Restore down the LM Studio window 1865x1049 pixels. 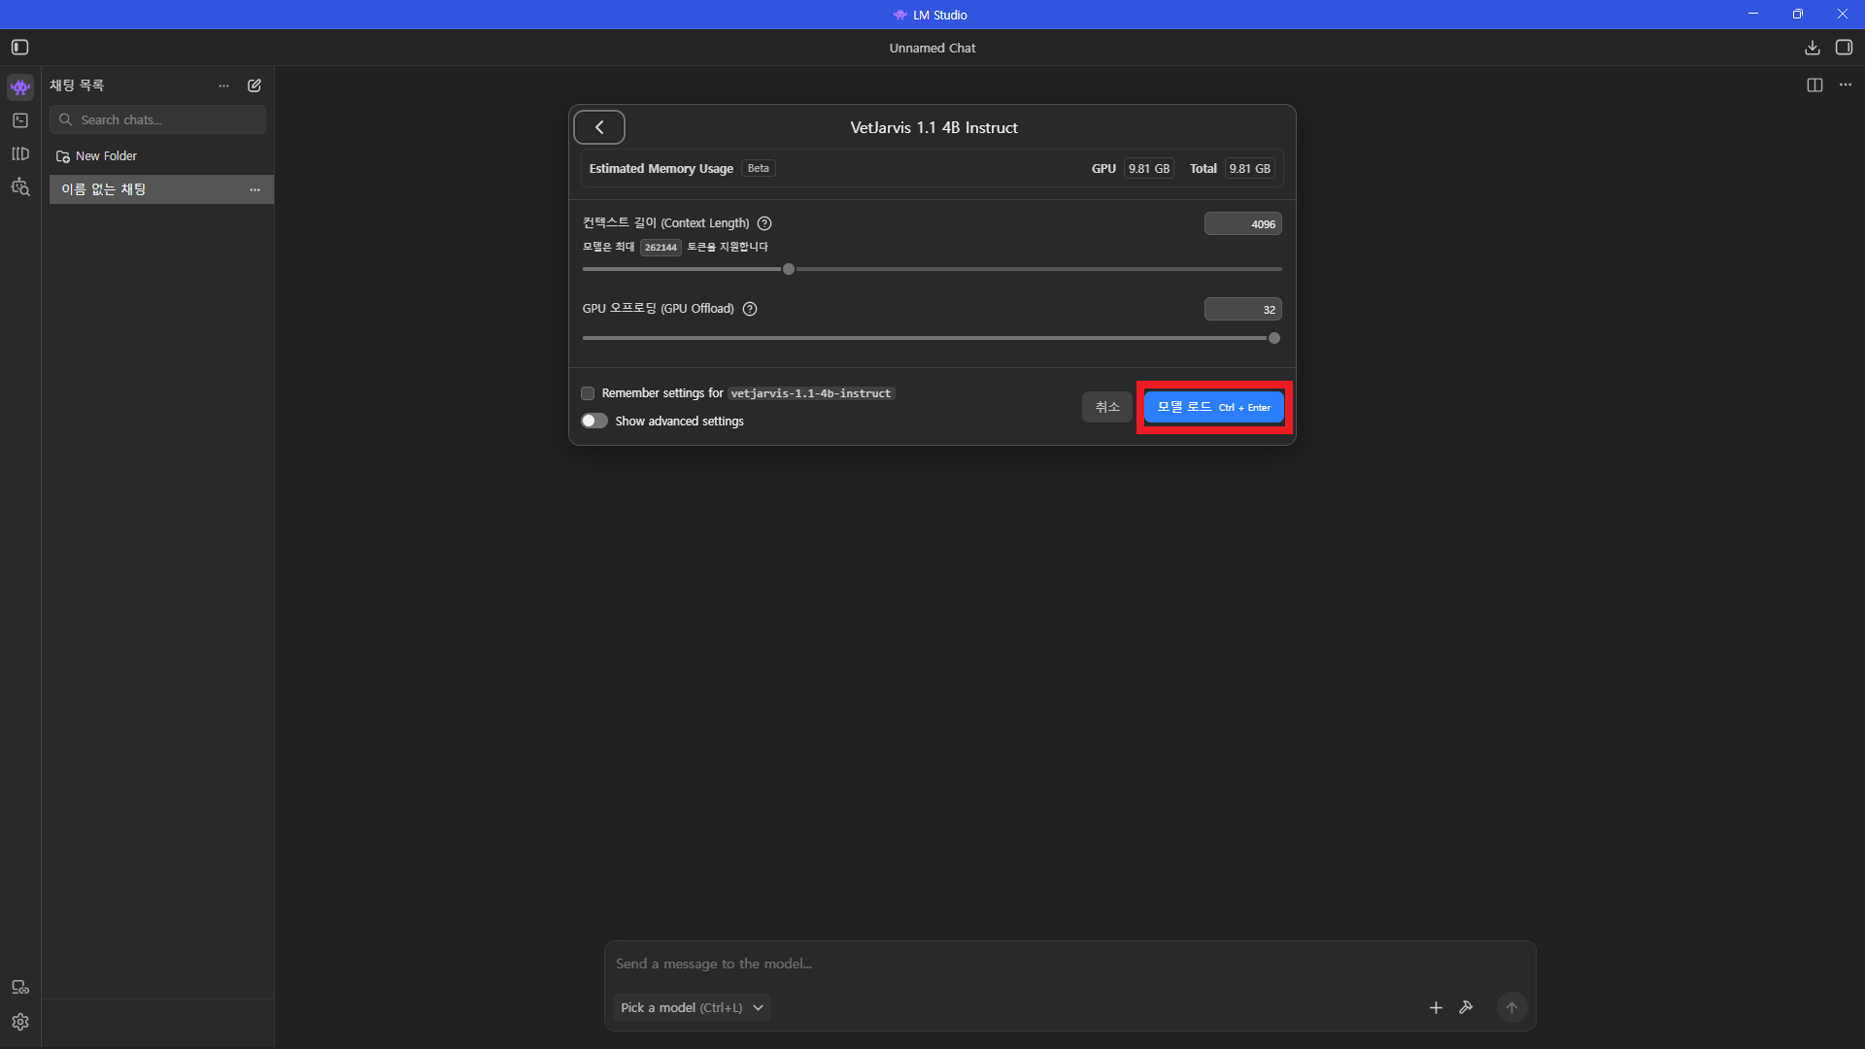pos(1797,14)
